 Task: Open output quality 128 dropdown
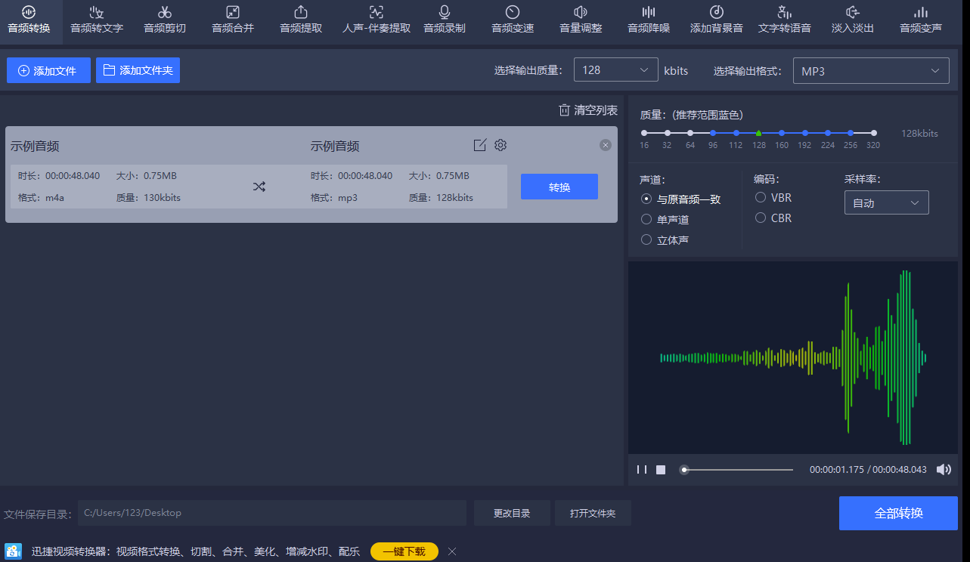(615, 69)
